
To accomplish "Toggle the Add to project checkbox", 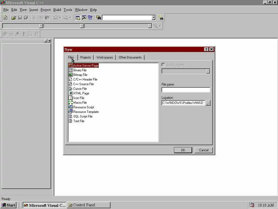I will click(163, 65).
